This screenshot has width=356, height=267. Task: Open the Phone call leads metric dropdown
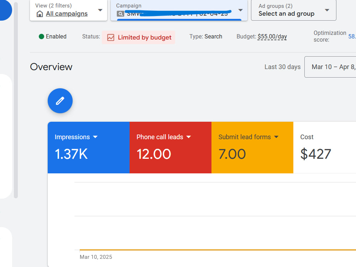[x=189, y=137]
